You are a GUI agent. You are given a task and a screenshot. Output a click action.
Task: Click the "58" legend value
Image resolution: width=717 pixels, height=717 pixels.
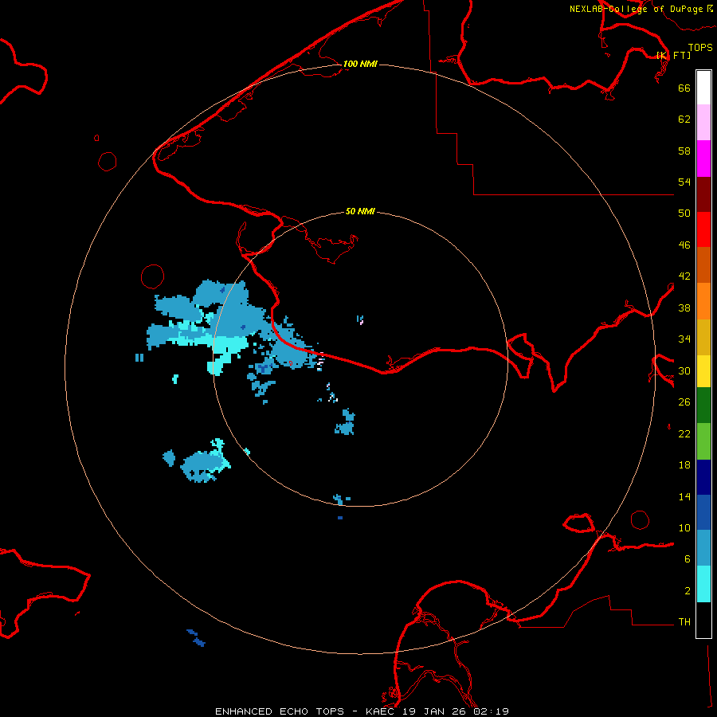pos(684,151)
